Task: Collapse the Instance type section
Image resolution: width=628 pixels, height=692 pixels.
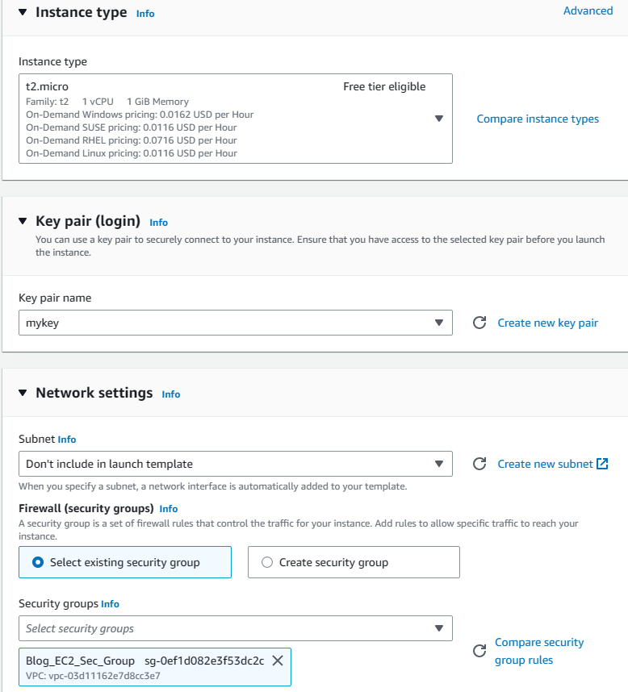Action: [x=23, y=12]
